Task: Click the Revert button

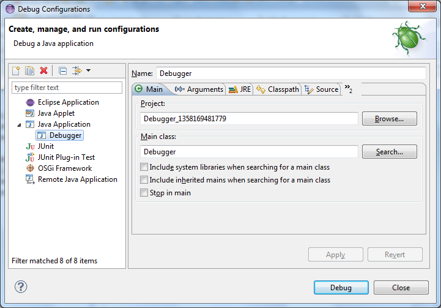Action: (395, 255)
